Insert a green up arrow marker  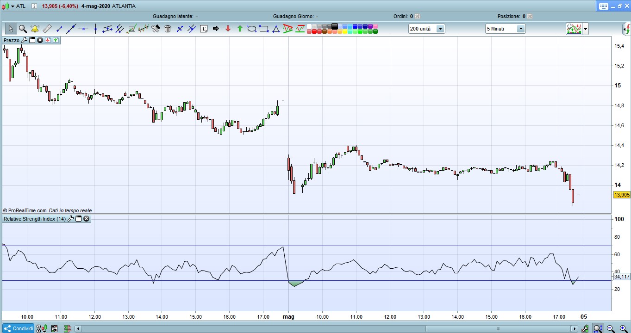(x=240, y=29)
